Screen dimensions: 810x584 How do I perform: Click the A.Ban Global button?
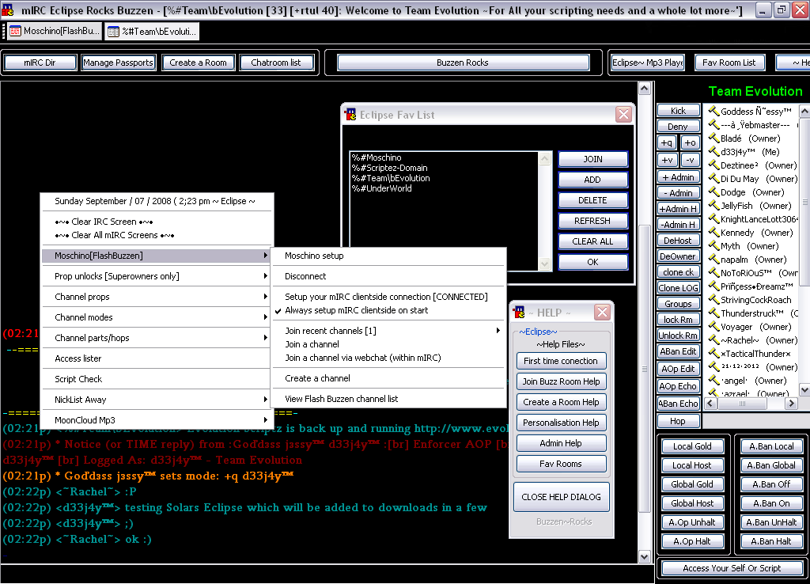click(x=771, y=465)
